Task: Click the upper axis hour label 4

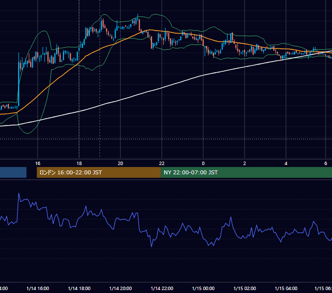Action: (x=286, y=164)
